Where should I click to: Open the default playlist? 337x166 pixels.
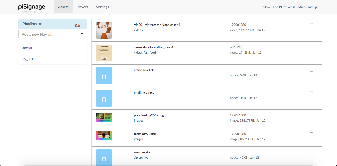[x=27, y=48]
